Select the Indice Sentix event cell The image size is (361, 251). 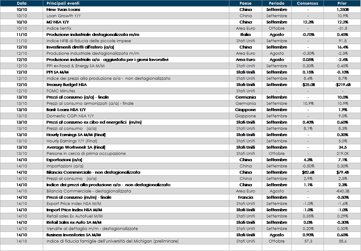coord(59,28)
